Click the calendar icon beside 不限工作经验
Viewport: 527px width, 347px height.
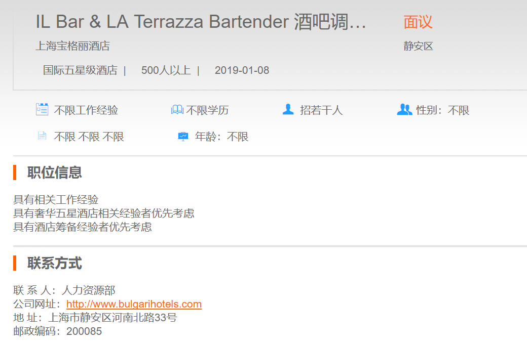click(42, 109)
